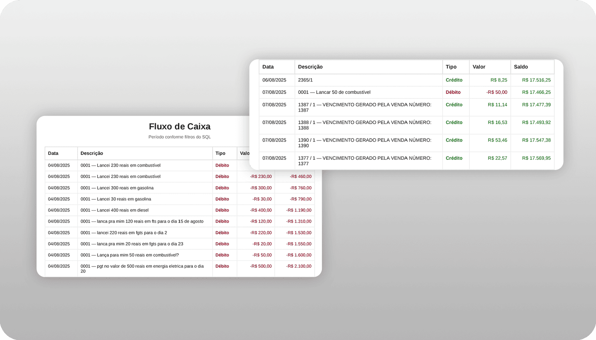Image resolution: width=596 pixels, height=340 pixels.
Task: Sort by the Saldo column header
Action: (x=521, y=67)
